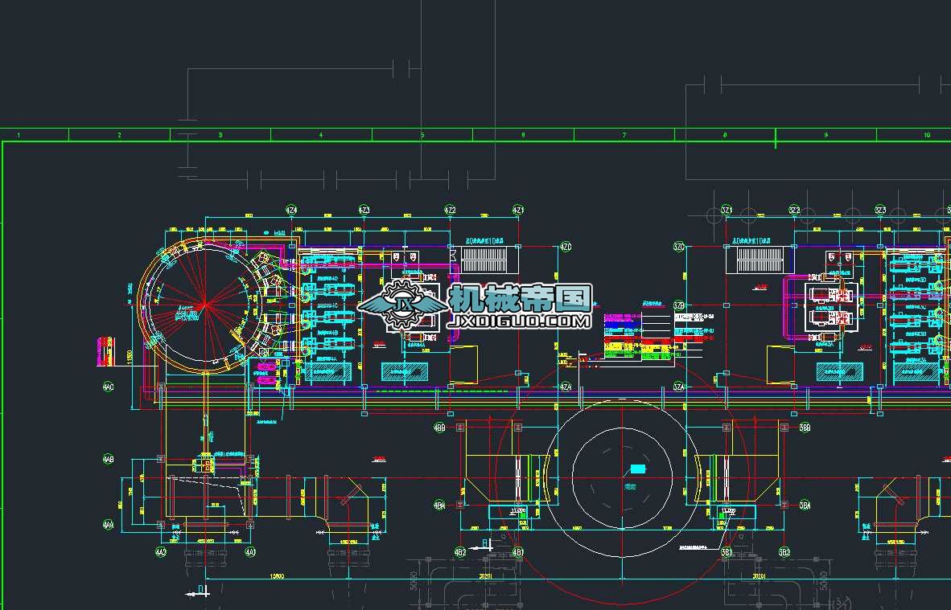Click the 4Z0 axis marker near plan center

tap(565, 246)
